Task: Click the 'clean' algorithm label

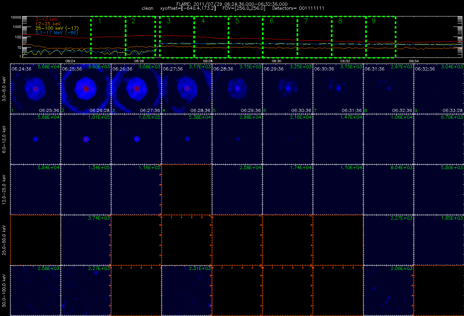Action: coord(147,8)
